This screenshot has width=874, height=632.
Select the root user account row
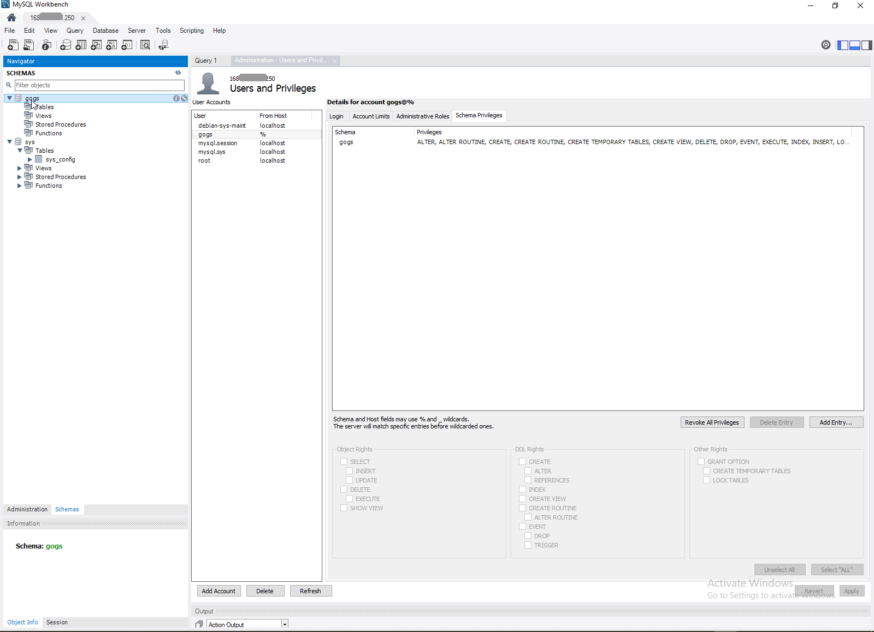click(x=256, y=160)
